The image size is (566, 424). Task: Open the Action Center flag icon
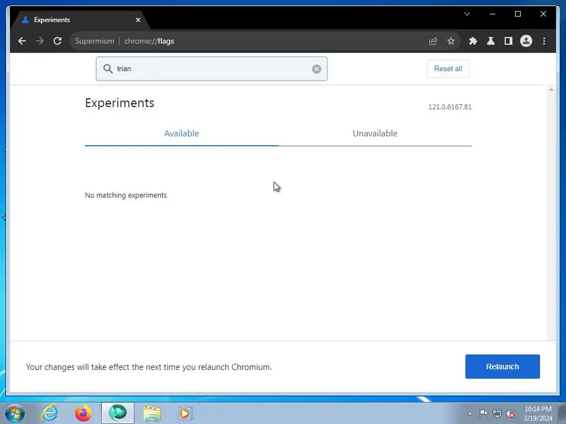coord(483,413)
